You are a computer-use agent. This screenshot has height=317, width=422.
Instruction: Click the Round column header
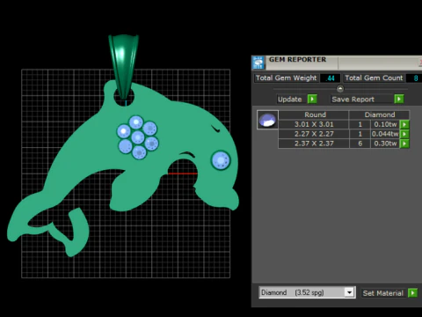click(314, 114)
